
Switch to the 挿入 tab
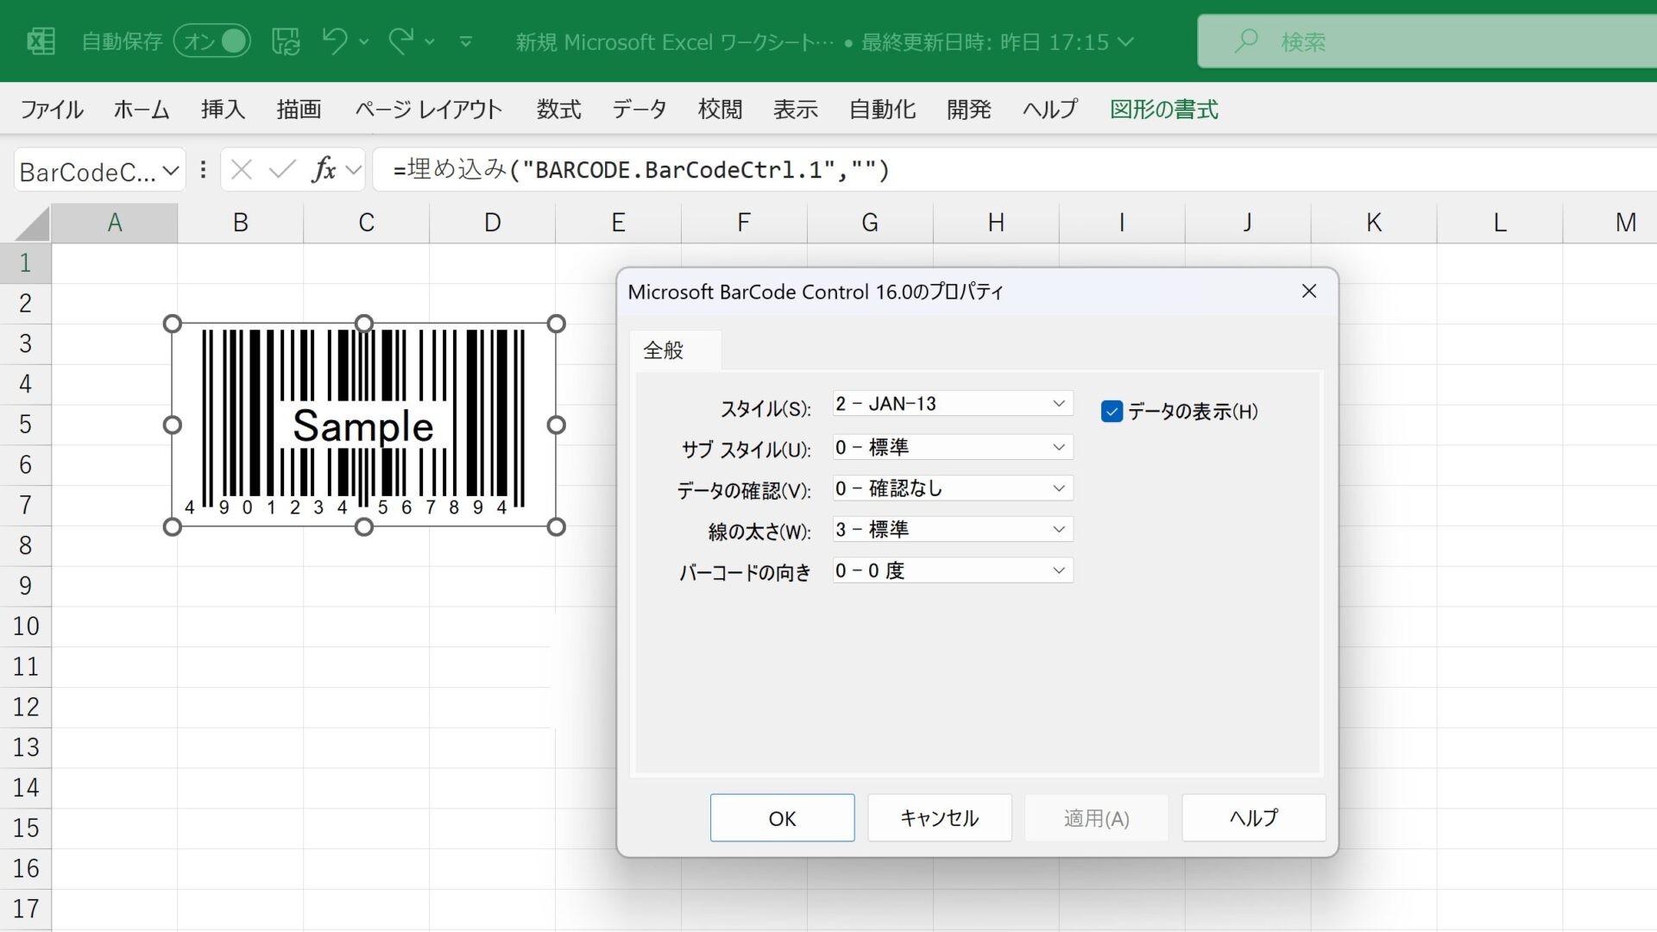223,110
